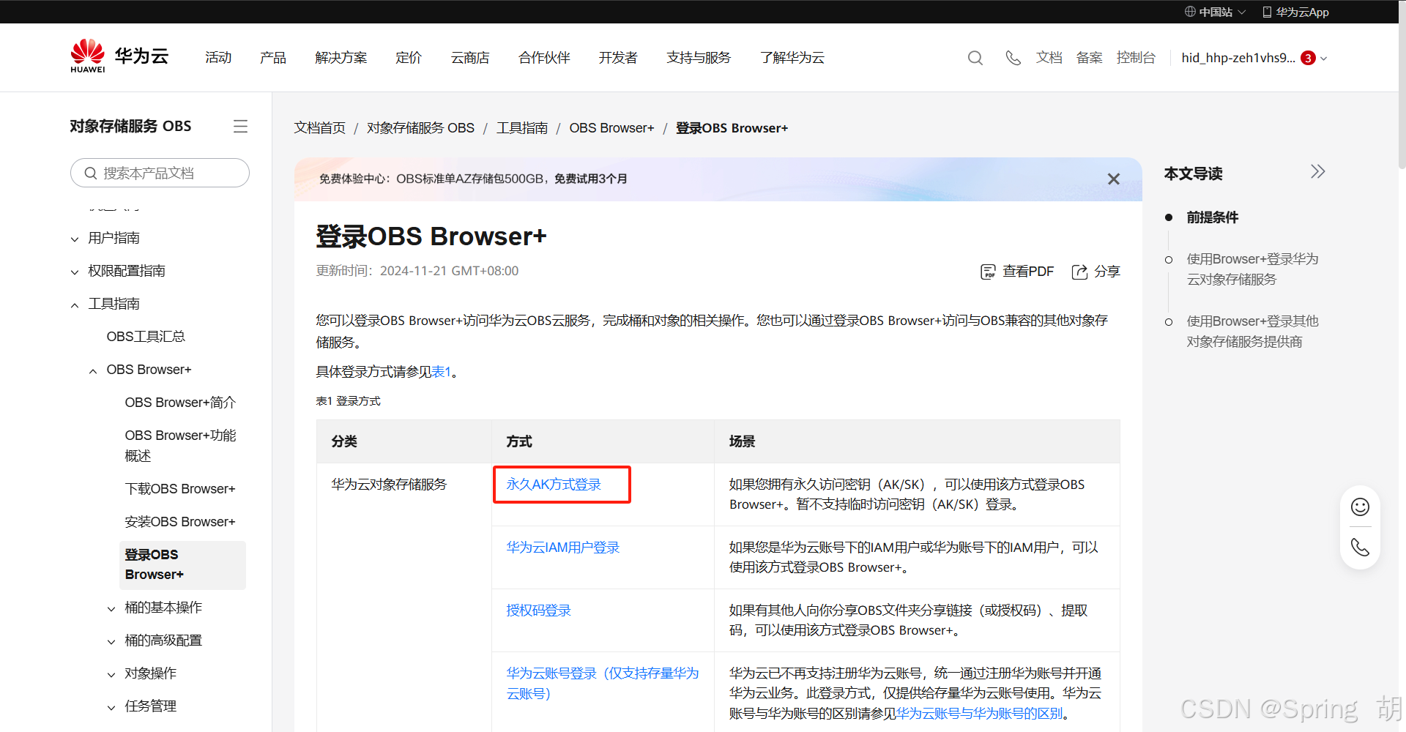Open 下载OBS Browser+ in sidebar

pyautogui.click(x=180, y=489)
